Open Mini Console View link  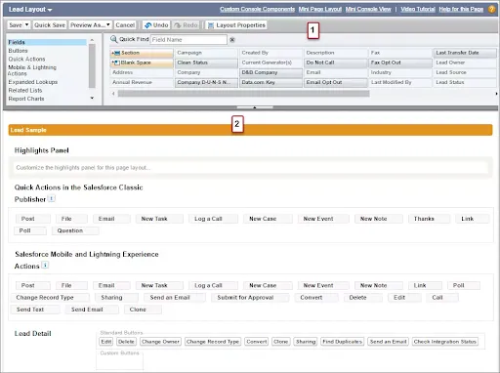click(x=368, y=9)
